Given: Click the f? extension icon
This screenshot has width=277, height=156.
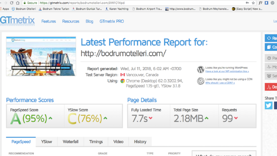Looking at the screenshot, I should 260,3.
